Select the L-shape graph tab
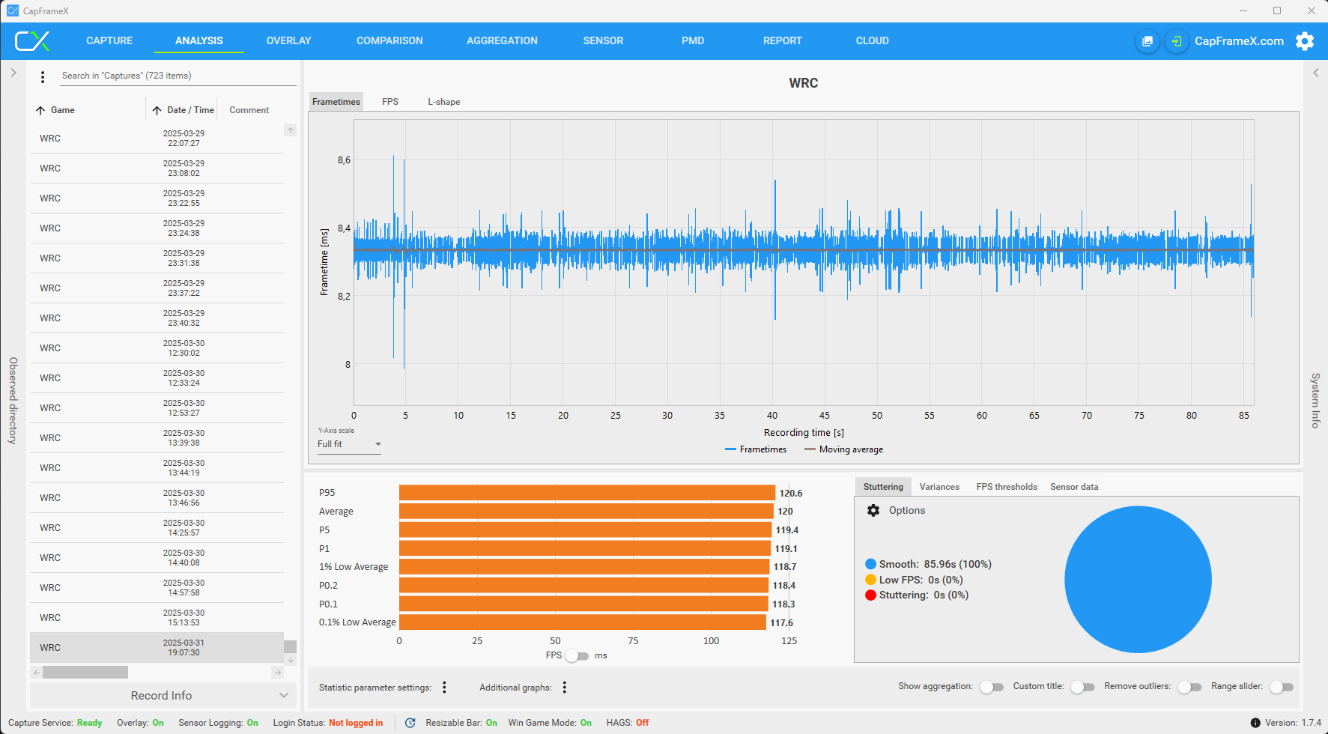Image resolution: width=1328 pixels, height=734 pixels. tap(443, 102)
